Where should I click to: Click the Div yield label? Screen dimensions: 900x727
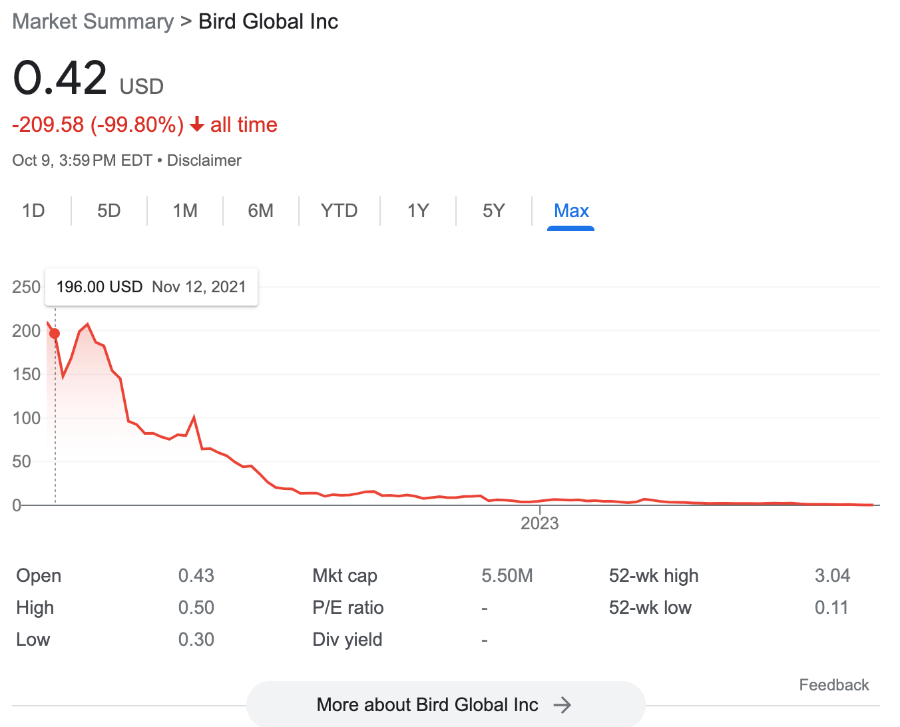(x=347, y=639)
